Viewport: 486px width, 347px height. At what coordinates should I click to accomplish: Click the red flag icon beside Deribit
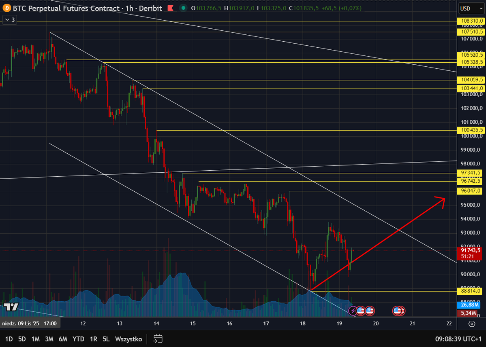tap(171, 8)
